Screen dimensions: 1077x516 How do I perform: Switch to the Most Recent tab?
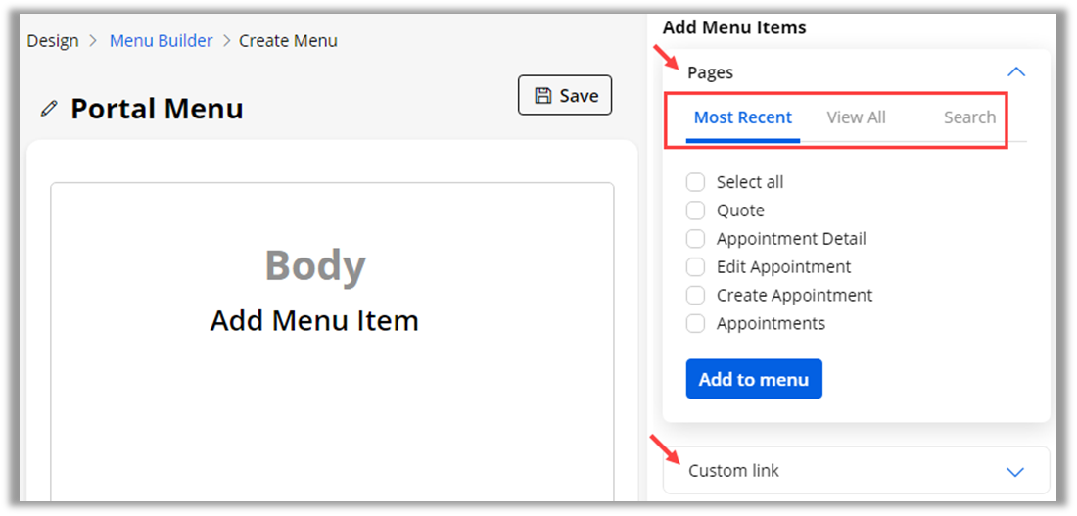pyautogui.click(x=743, y=117)
